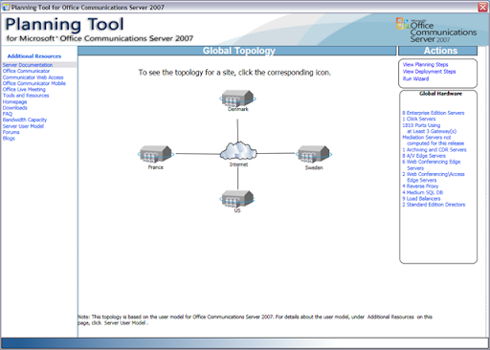Open the Communicator Web Access link

click(33, 77)
